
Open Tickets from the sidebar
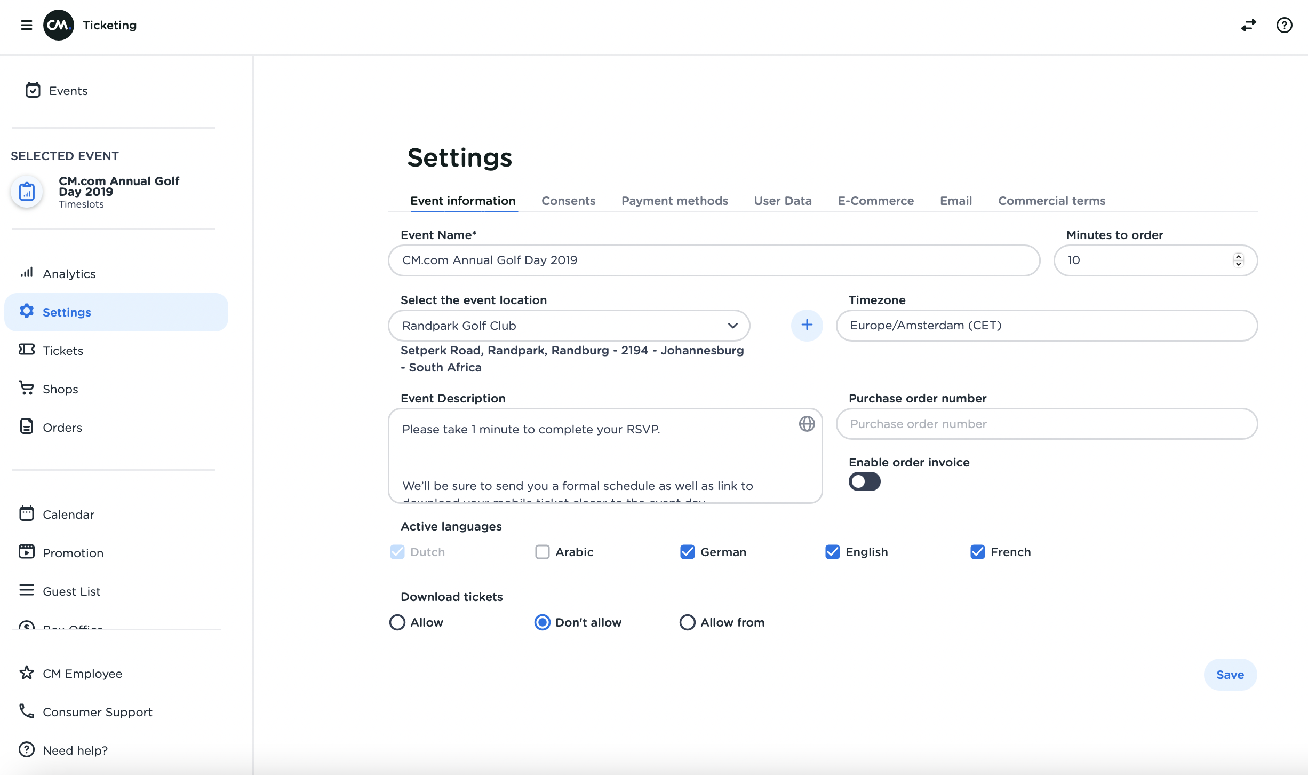click(63, 351)
